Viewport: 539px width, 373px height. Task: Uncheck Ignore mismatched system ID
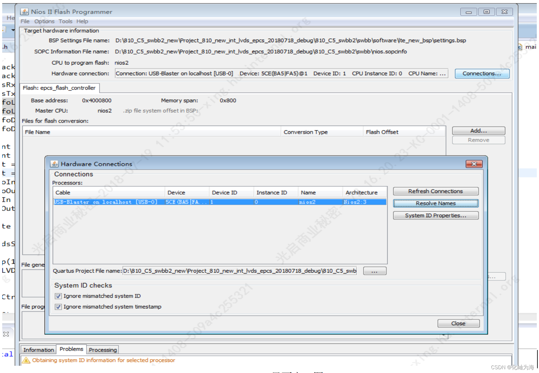pos(58,296)
